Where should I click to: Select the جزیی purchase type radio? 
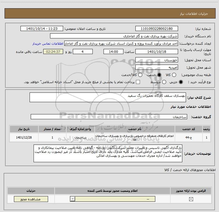(181, 82)
